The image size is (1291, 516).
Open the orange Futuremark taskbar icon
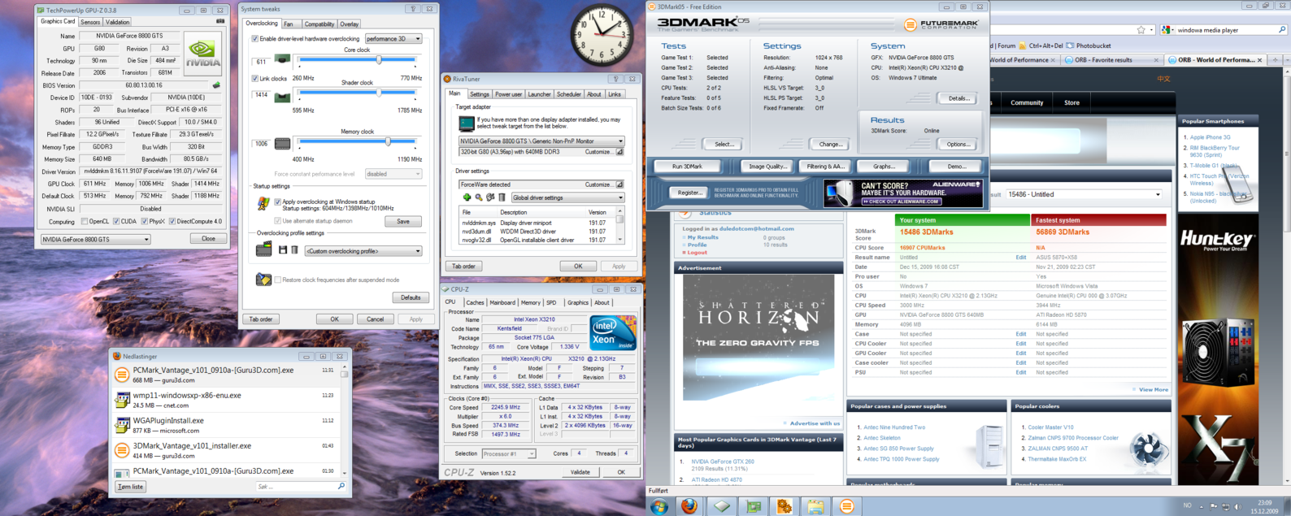pyautogui.click(x=846, y=506)
